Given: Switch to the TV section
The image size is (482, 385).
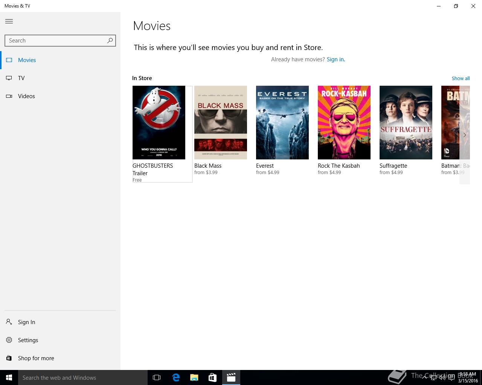Looking at the screenshot, I should 60,78.
